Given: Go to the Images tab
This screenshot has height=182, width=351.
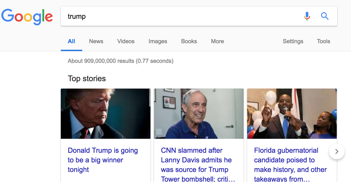Looking at the screenshot, I should pos(158,41).
